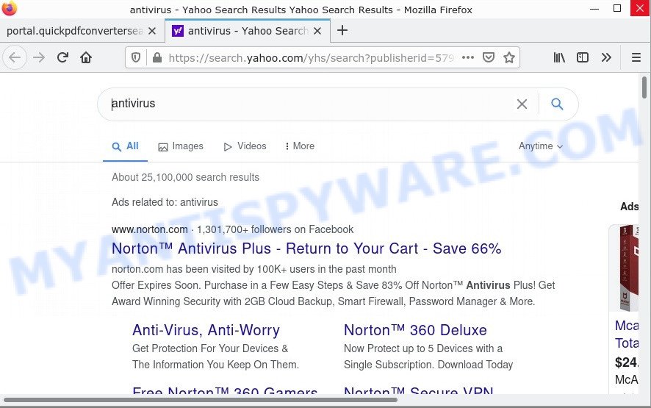This screenshot has height=408, width=651.
Task: Save page to Pocket
Action: [489, 57]
